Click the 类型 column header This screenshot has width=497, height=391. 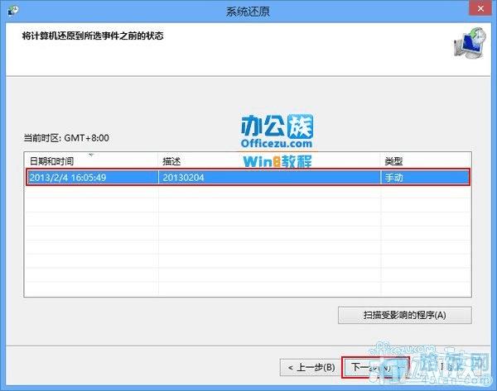click(426, 161)
